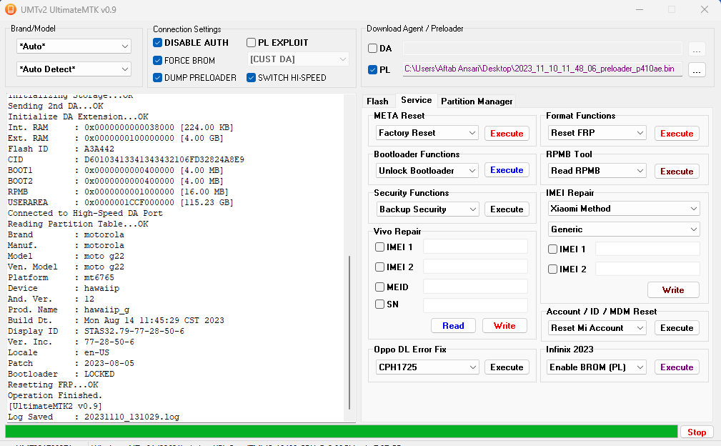
Task: Execute the Security Functions action
Action: coord(507,209)
